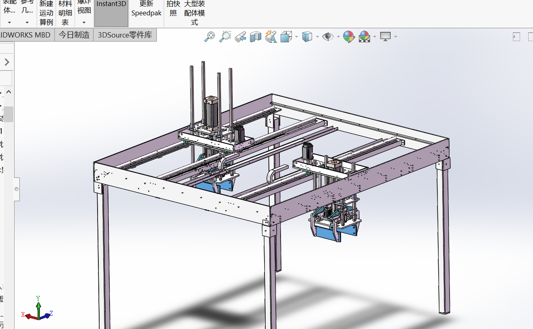Viewport: 533px width, 329px height.
Task: Click the View Settings monitor icon
Action: point(385,37)
